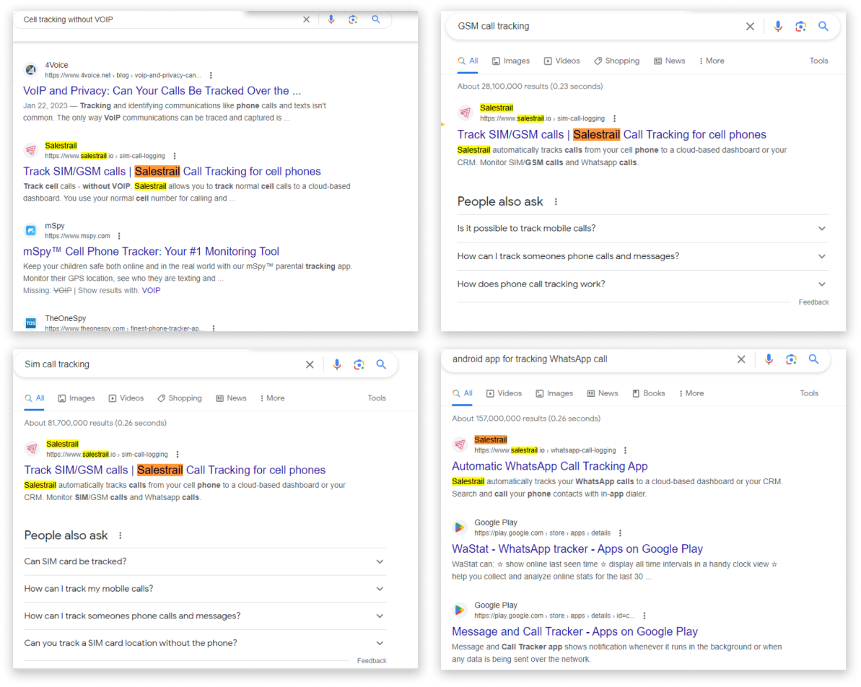Open More dropdown in WhatsApp call panel tabs
861x687 pixels.
691,394
